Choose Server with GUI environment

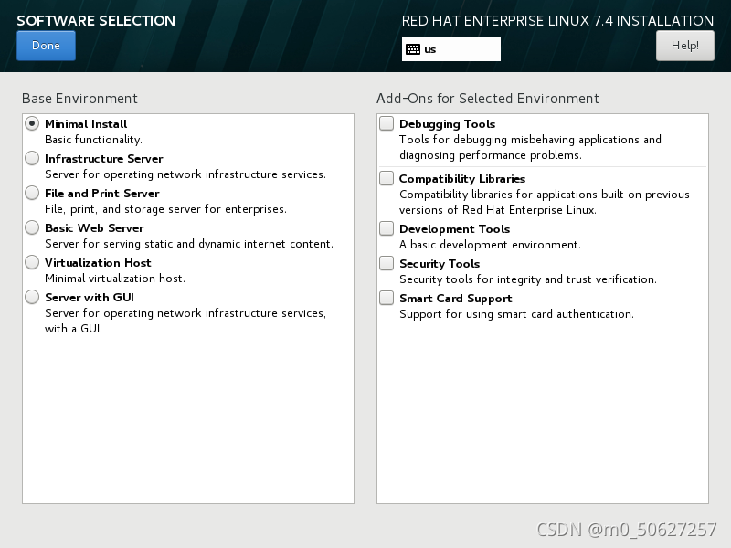tap(32, 298)
